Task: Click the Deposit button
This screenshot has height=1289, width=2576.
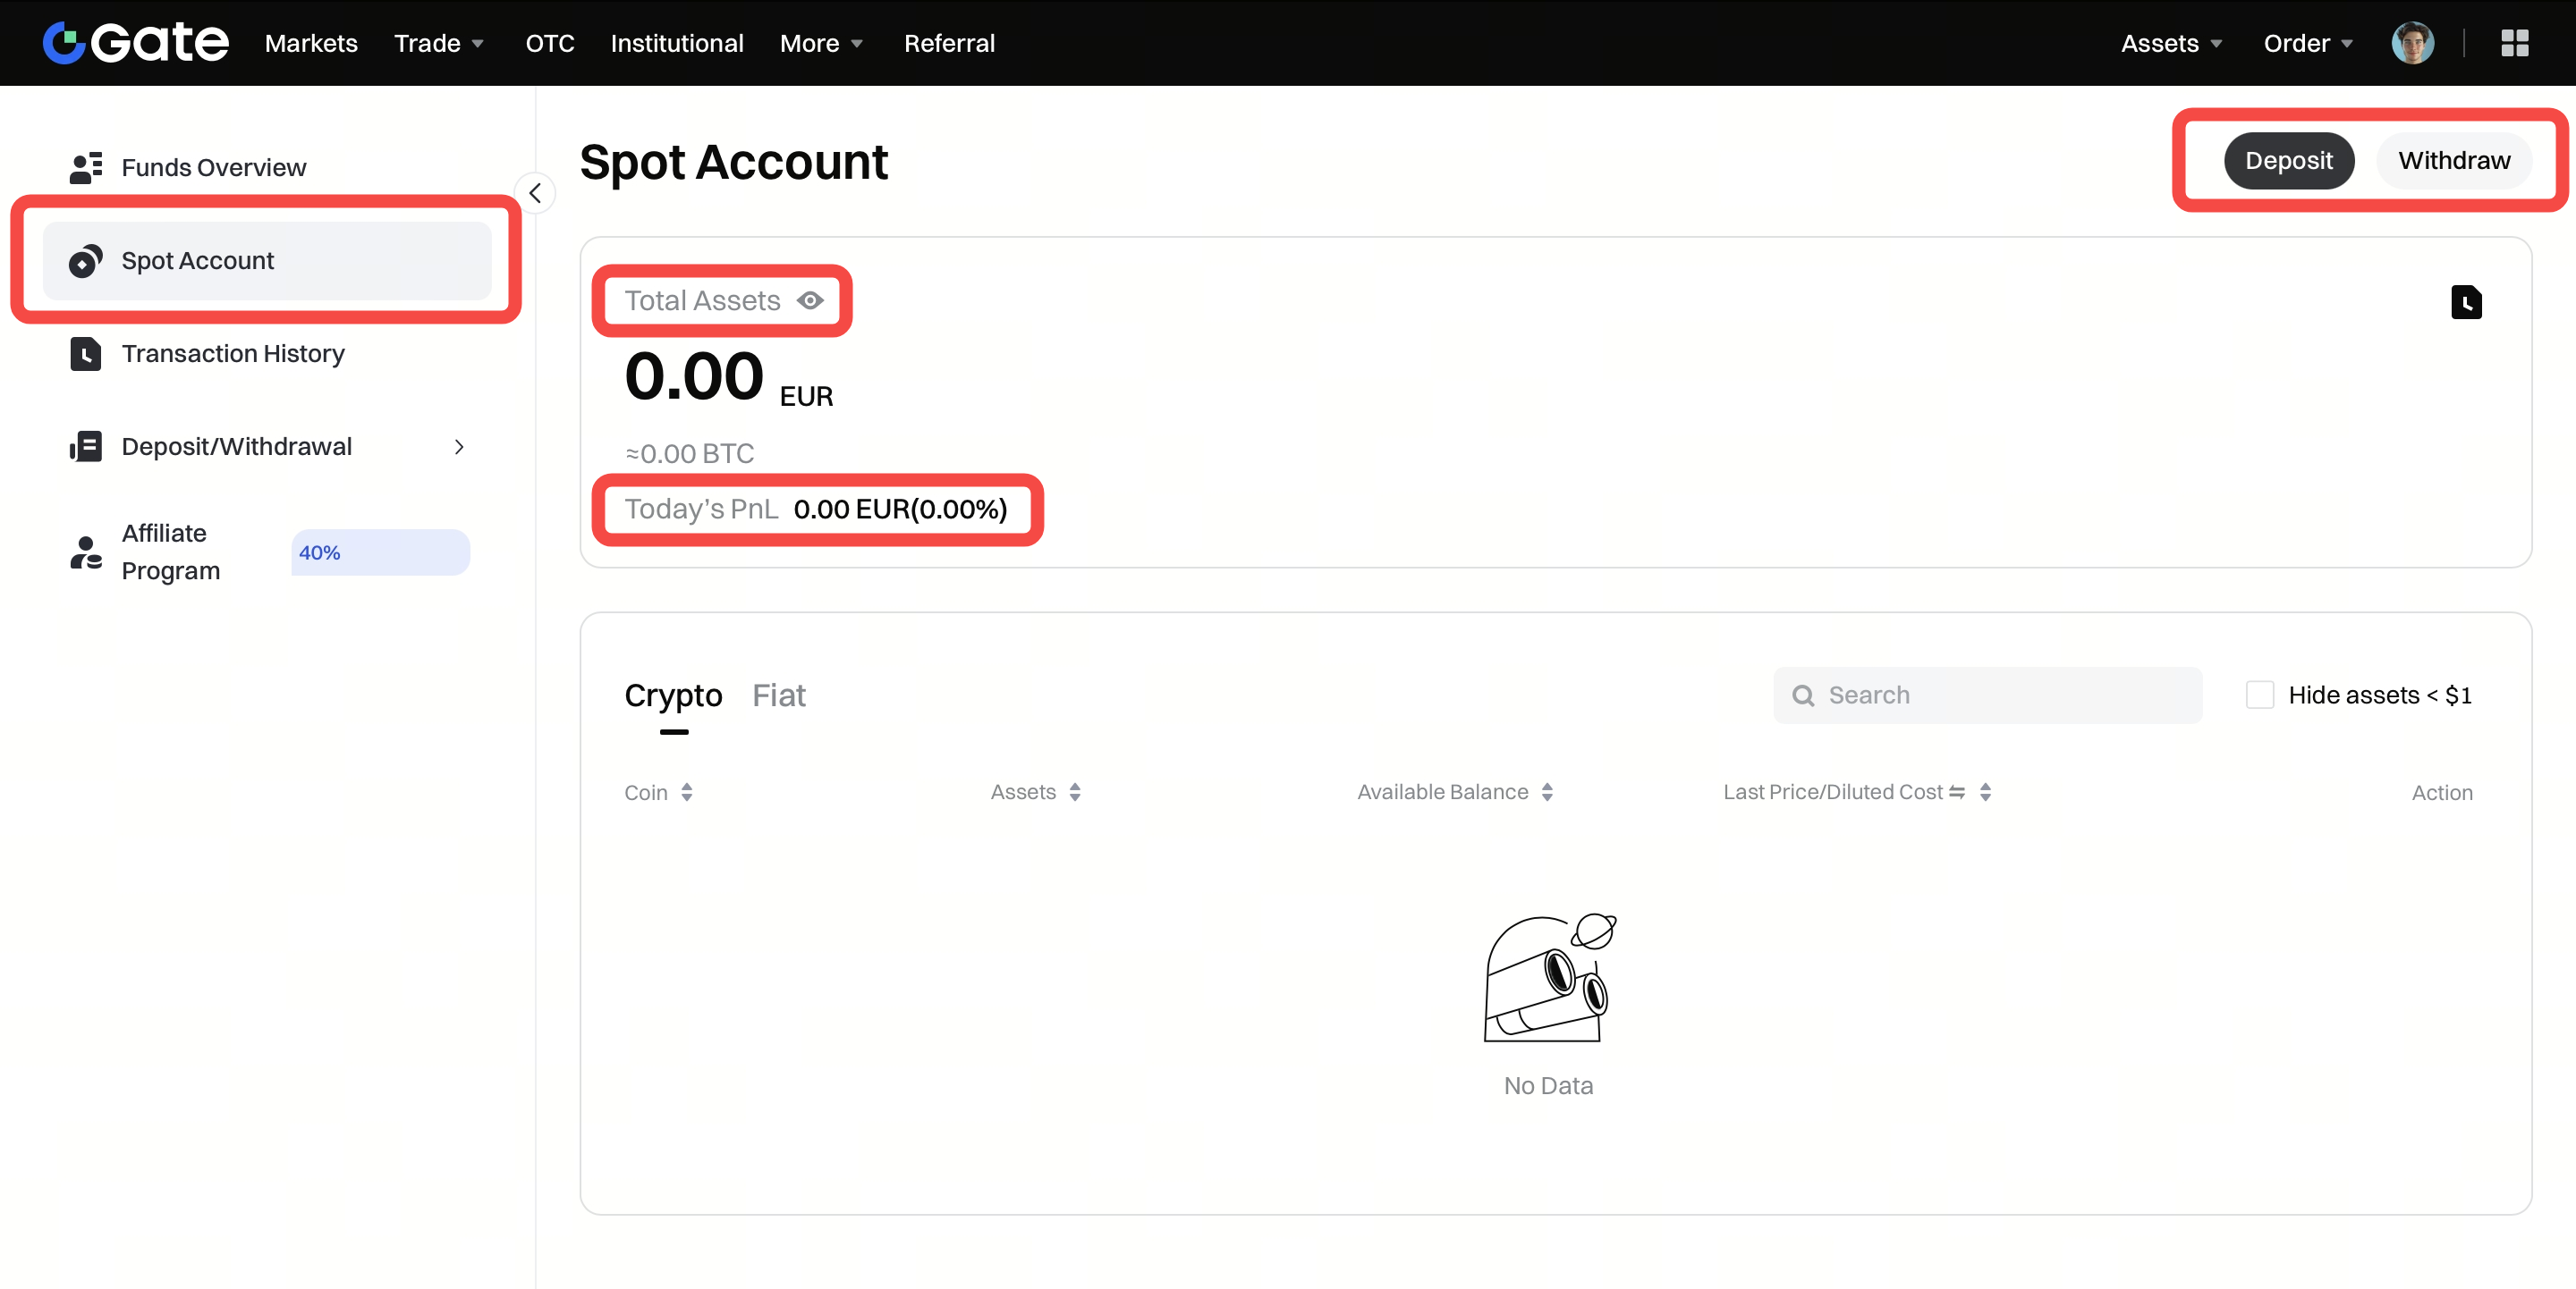Action: point(2288,161)
